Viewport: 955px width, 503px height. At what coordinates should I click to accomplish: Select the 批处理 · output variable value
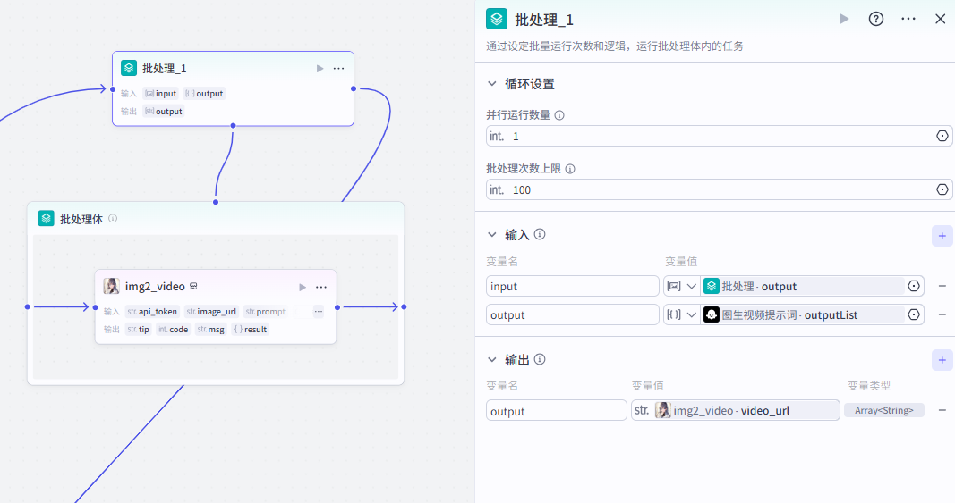pyautogui.click(x=803, y=286)
